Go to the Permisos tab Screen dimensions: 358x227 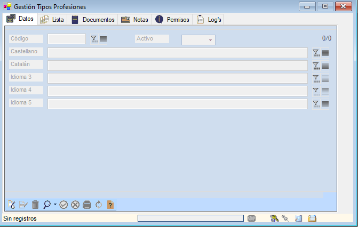click(172, 20)
